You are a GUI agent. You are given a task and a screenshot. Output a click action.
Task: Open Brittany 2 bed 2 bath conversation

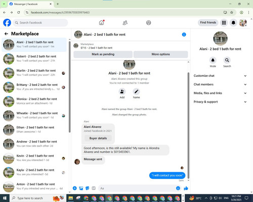point(34,87)
